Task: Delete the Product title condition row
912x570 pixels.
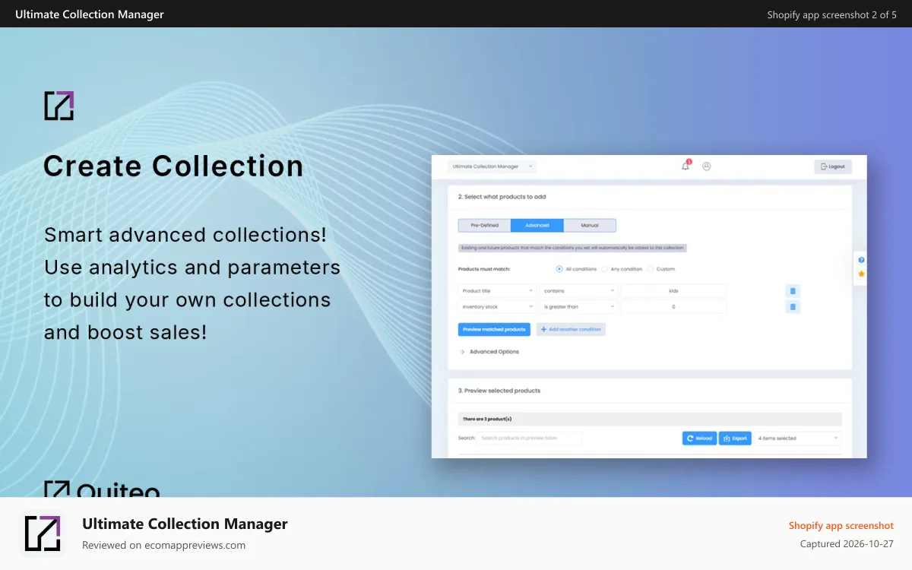Action: point(793,291)
